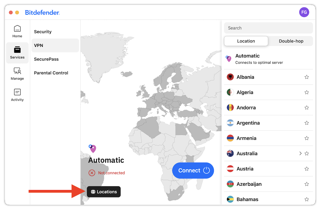Click the Algeria flag icon
320x210 pixels.
click(230, 92)
